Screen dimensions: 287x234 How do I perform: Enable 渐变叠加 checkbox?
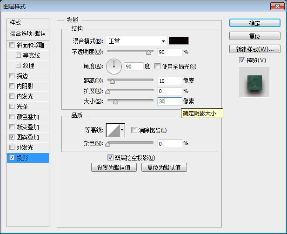click(12, 127)
